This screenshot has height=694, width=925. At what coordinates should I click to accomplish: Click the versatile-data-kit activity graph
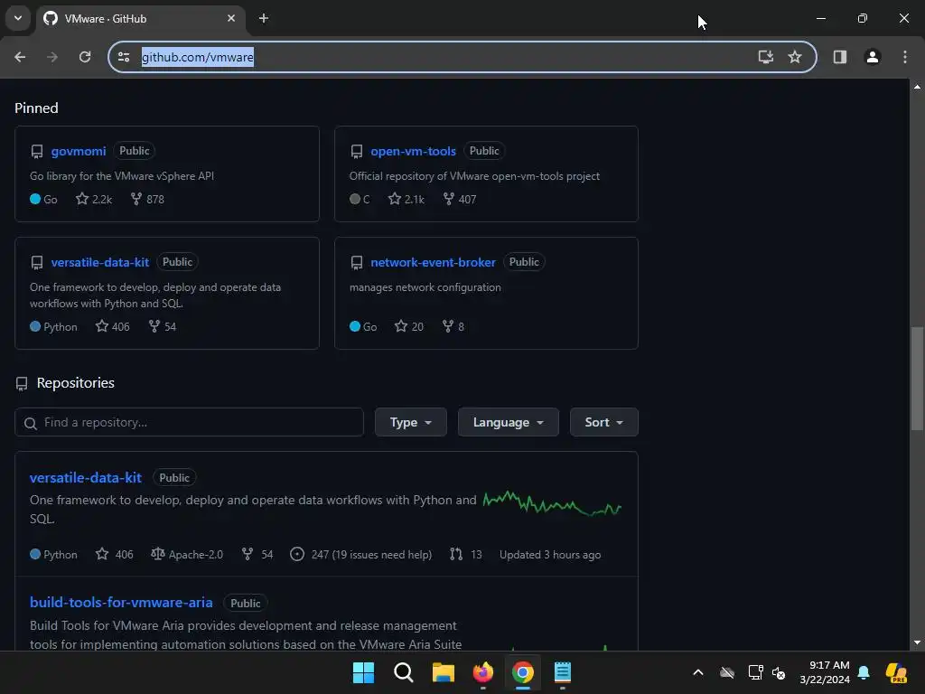point(552,503)
